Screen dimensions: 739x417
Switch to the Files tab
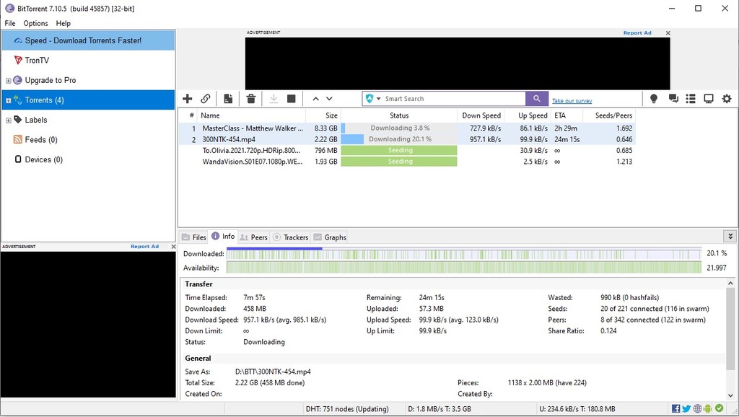coord(194,237)
